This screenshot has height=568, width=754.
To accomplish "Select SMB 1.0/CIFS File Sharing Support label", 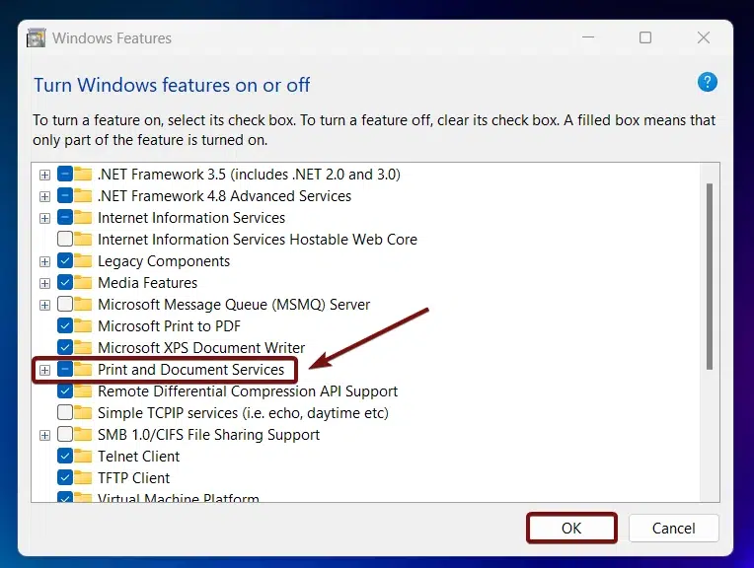I will pyautogui.click(x=208, y=435).
